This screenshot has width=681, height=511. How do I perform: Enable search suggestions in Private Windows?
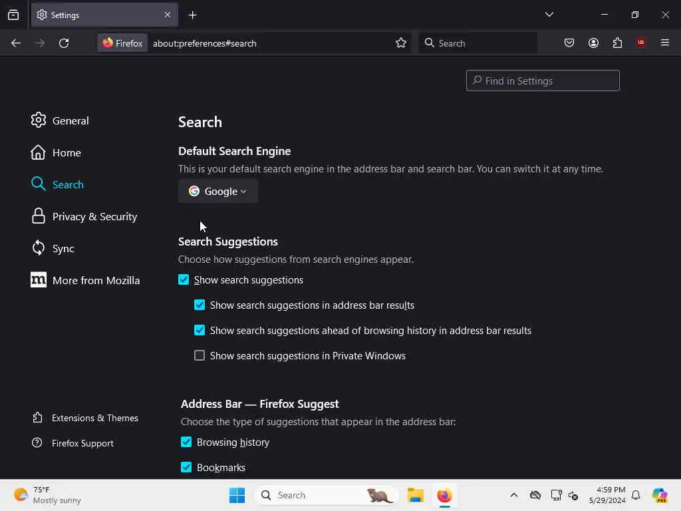click(200, 355)
